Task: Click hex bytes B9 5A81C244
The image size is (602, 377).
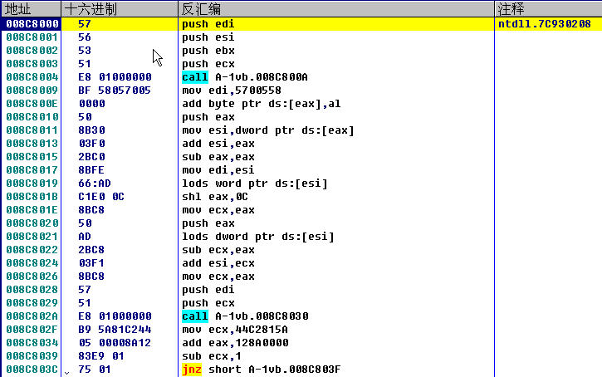Action: pyautogui.click(x=115, y=330)
